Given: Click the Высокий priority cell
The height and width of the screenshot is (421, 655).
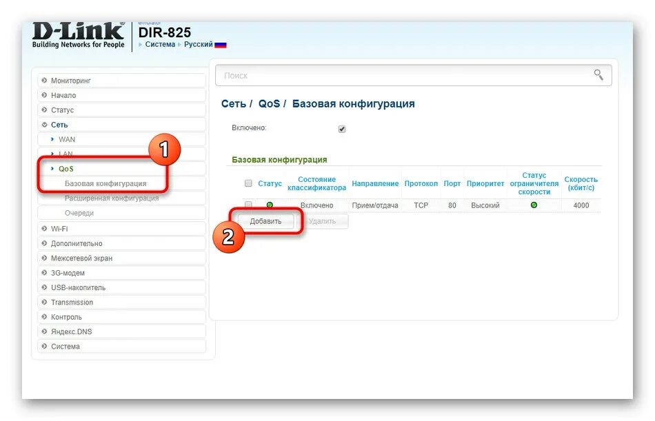Looking at the screenshot, I should (485, 205).
